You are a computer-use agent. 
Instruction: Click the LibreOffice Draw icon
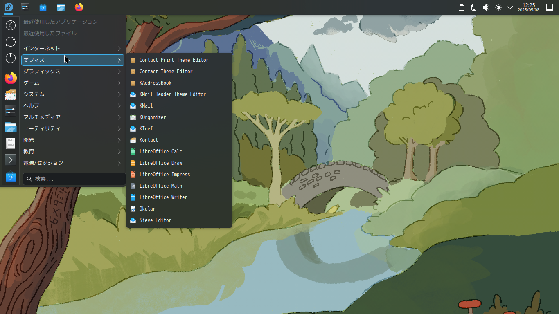coord(133,163)
